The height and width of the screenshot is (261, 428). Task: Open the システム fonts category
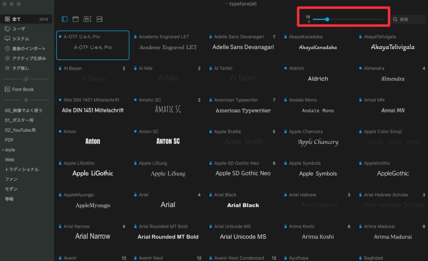[x=20, y=38]
